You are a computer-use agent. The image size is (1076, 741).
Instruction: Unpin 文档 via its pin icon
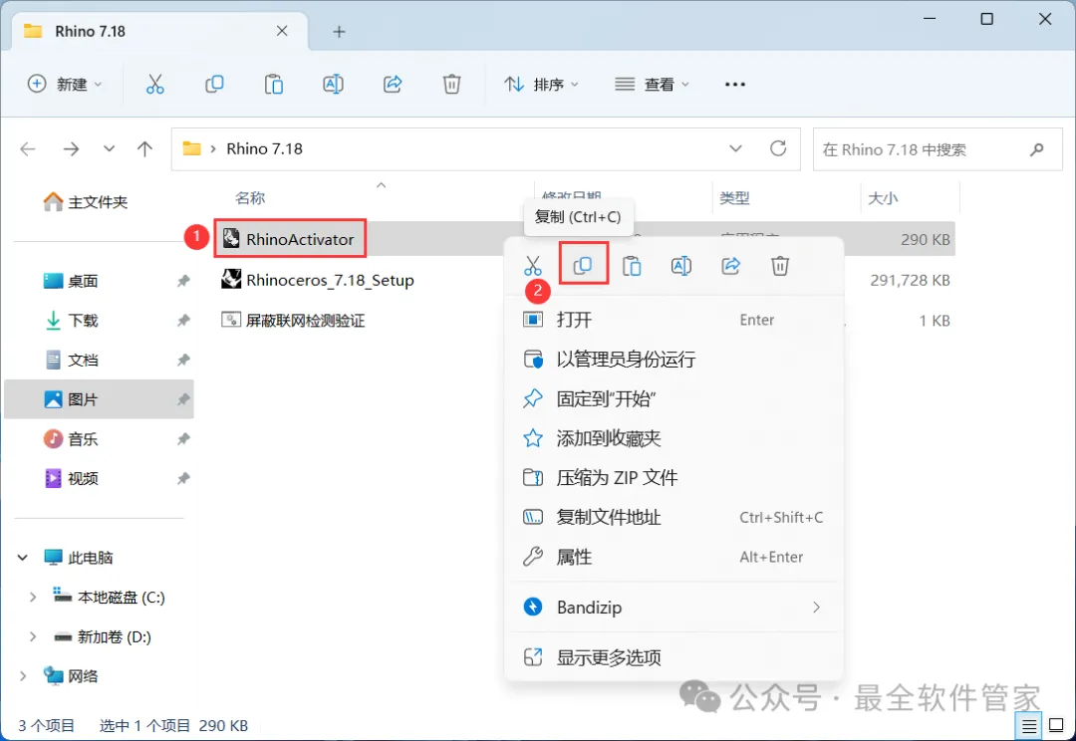(183, 360)
